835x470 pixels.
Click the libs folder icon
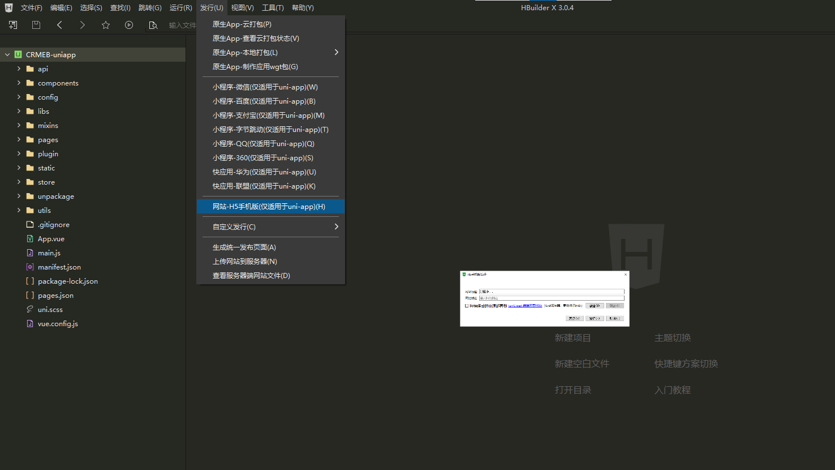(x=30, y=111)
